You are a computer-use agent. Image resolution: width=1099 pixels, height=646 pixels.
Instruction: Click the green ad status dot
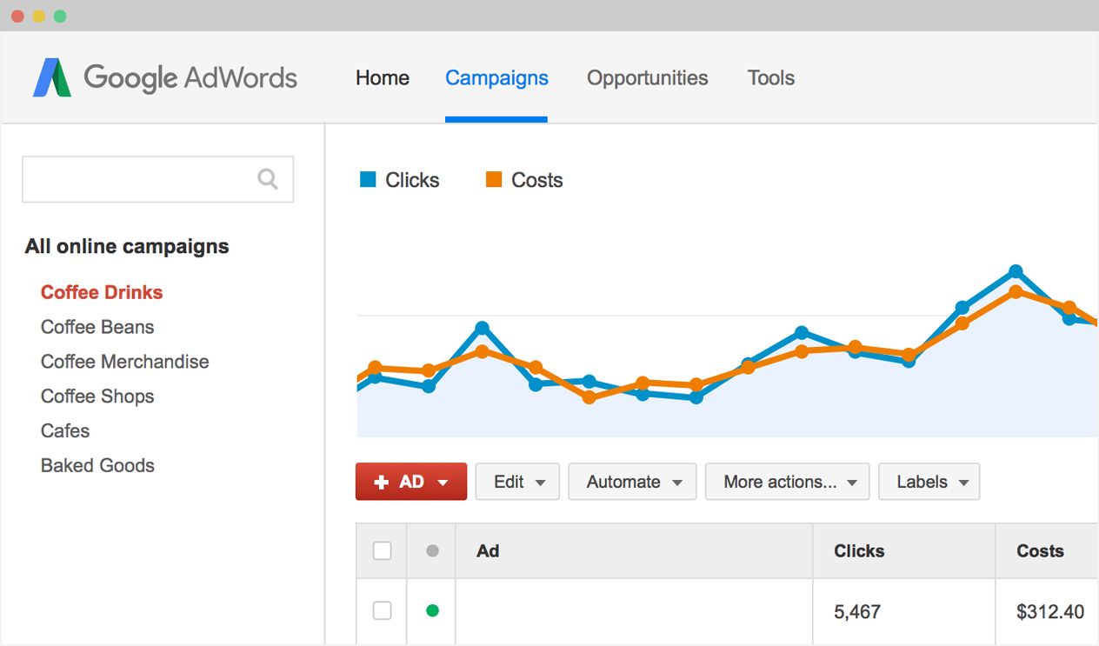coord(430,611)
